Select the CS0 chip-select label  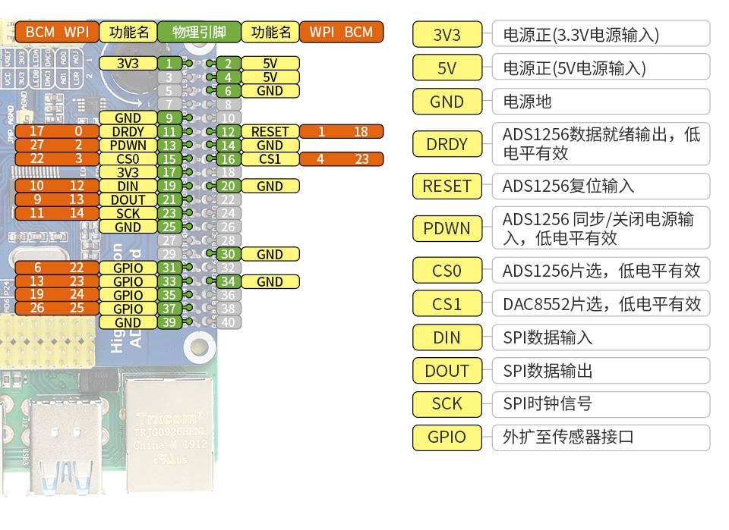[x=128, y=159]
